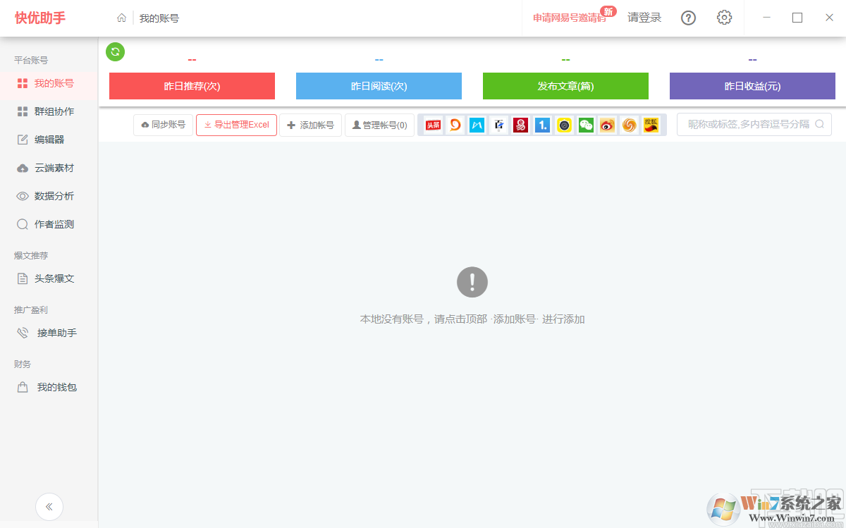
Task: Open help via question mark icon
Action: click(688, 18)
